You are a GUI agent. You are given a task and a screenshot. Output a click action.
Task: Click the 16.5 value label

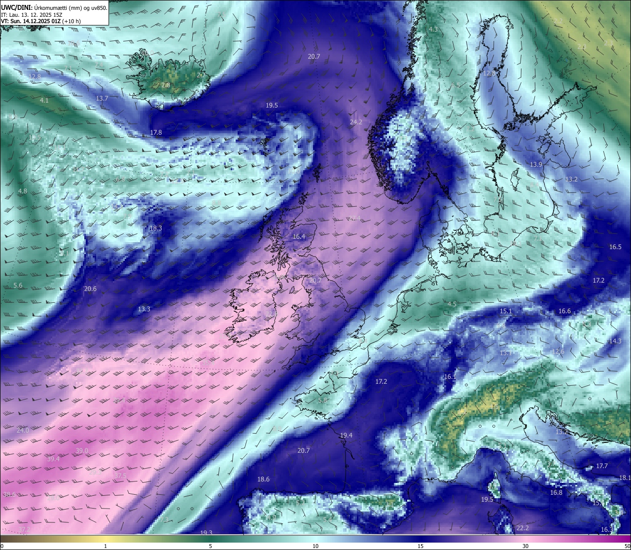[x=615, y=247]
